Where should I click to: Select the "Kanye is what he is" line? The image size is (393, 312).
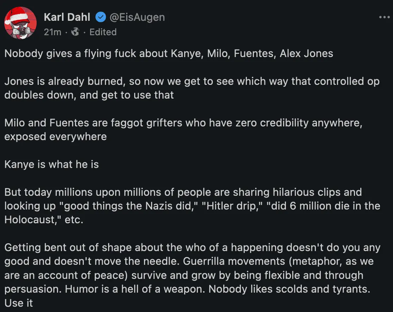(x=51, y=164)
